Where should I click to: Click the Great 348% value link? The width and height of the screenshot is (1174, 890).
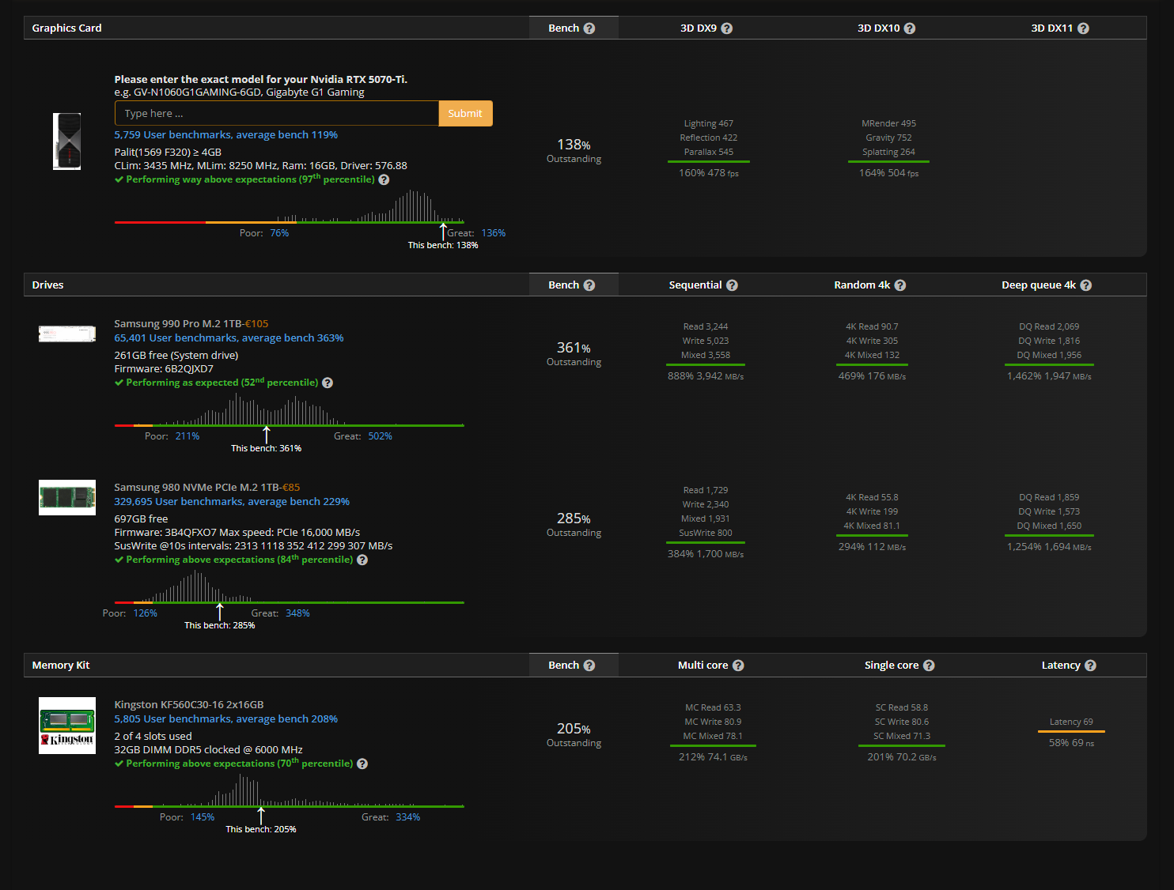tap(298, 613)
